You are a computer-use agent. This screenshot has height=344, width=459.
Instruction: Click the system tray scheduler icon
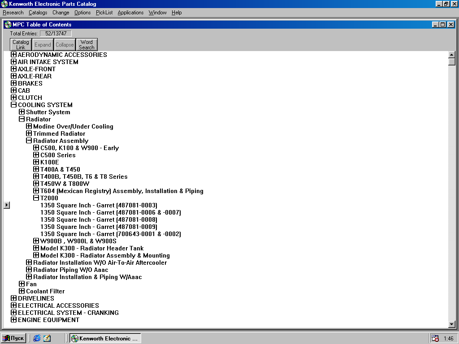click(435, 338)
